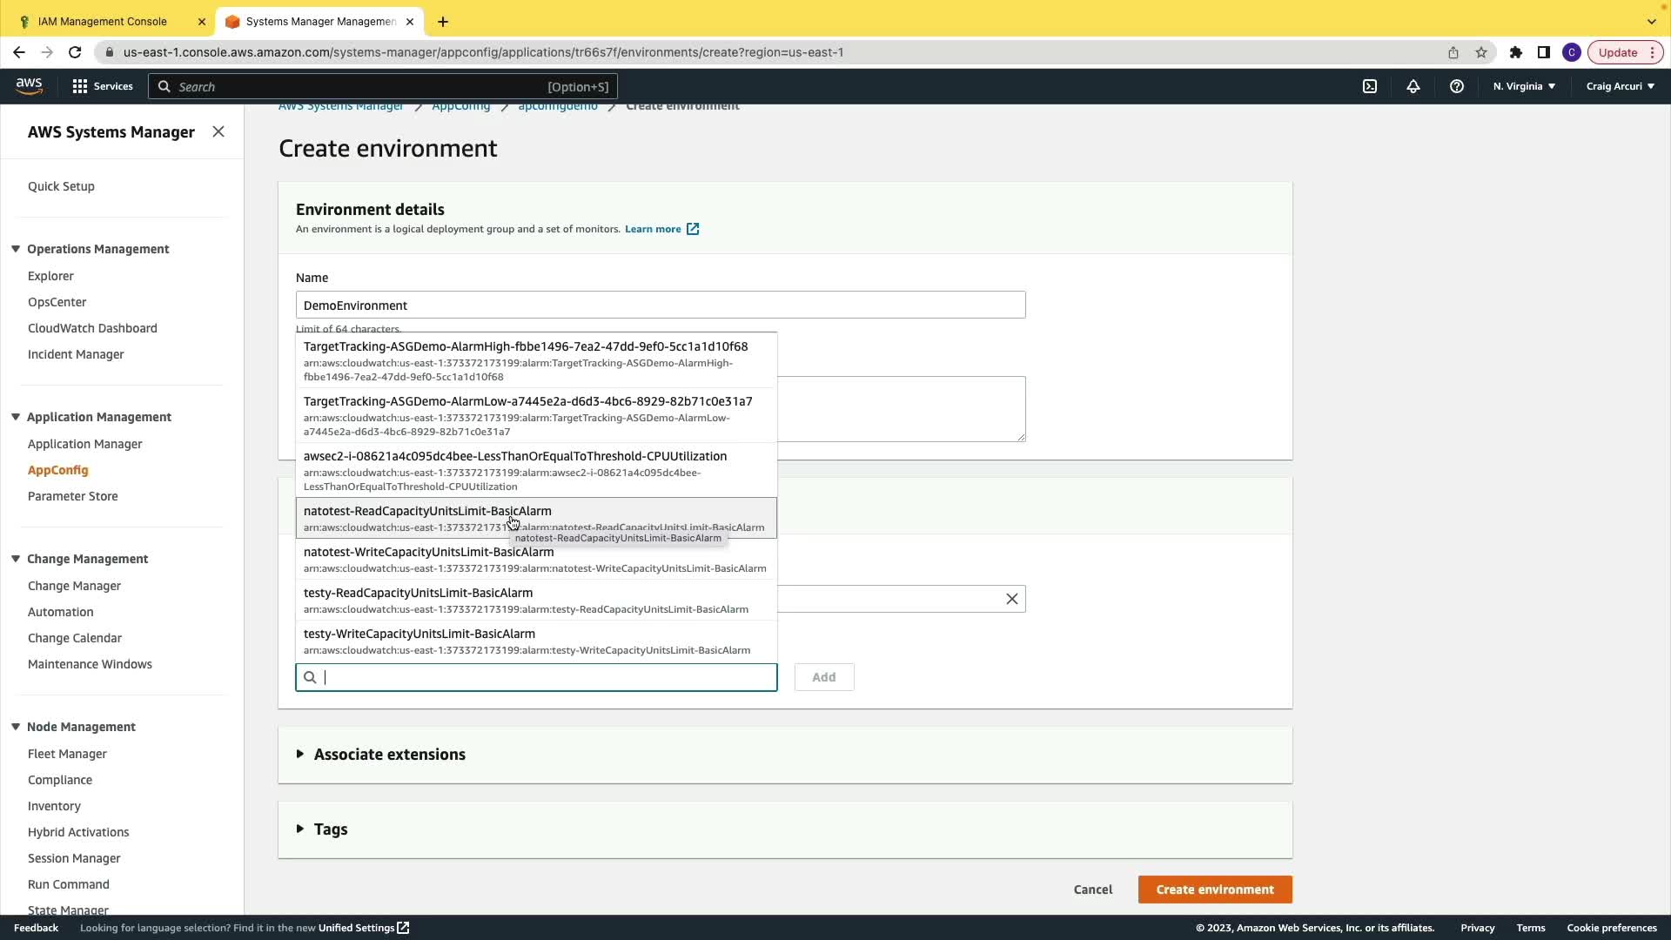The height and width of the screenshot is (940, 1671).
Task: Open the notifications bell icon
Action: coord(1413,86)
